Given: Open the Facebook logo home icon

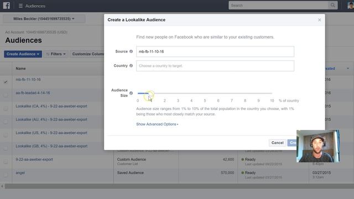Looking at the screenshot, I should [x=6, y=6].
